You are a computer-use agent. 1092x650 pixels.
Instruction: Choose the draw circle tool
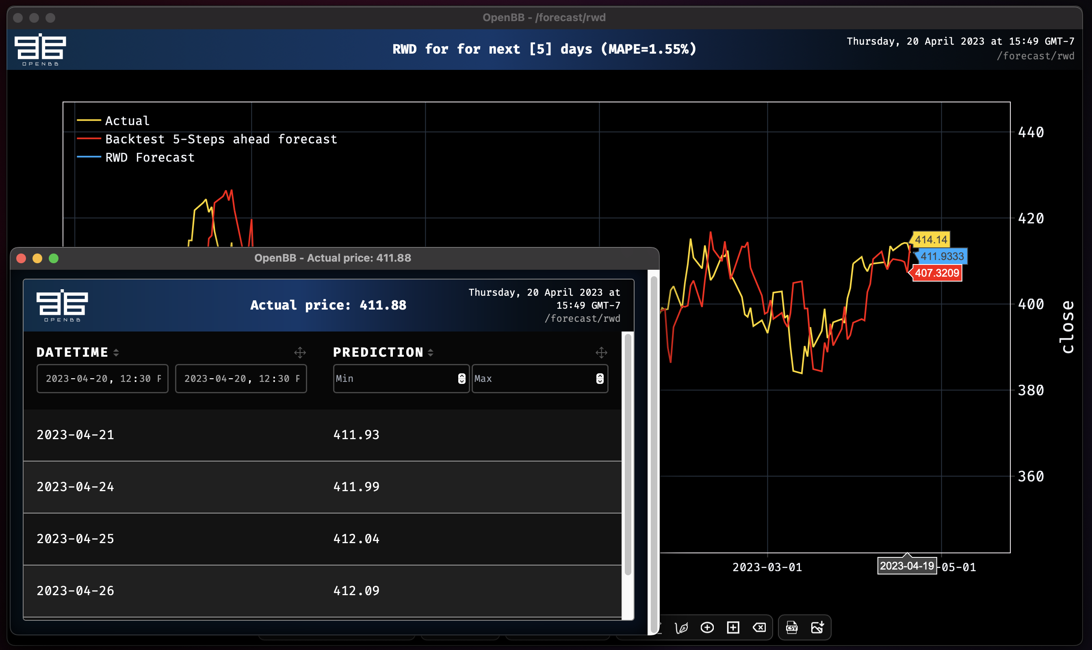[707, 628]
